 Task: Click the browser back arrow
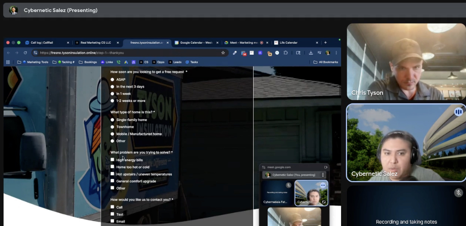pos(8,53)
